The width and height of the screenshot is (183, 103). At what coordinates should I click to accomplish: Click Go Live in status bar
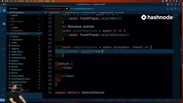coord(149,100)
